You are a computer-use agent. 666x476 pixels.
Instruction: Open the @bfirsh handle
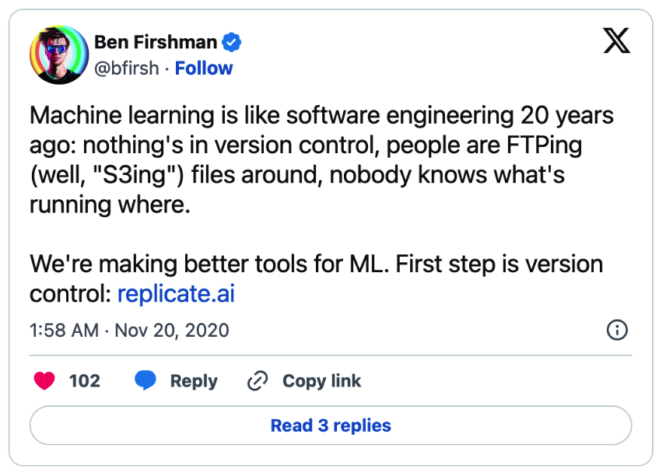click(x=127, y=68)
